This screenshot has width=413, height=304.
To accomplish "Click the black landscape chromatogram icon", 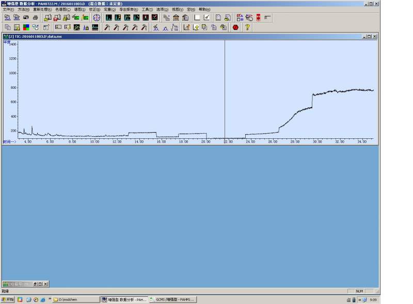I will click(76, 27).
